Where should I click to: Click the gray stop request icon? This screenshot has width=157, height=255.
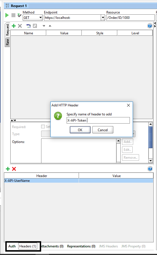[13, 15]
